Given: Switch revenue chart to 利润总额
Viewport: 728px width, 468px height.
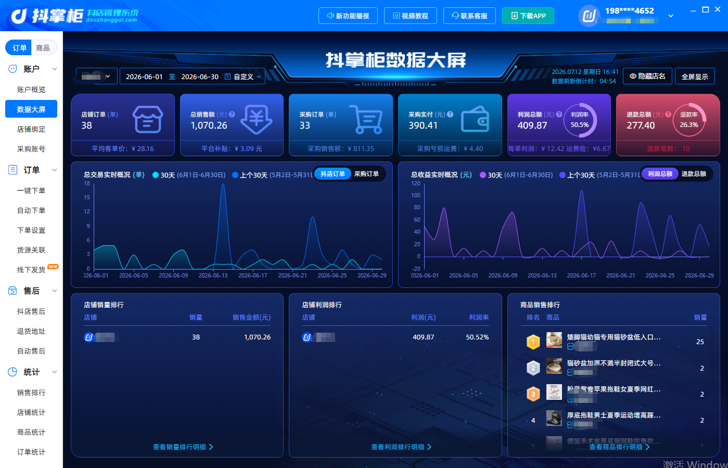Looking at the screenshot, I should click(660, 174).
